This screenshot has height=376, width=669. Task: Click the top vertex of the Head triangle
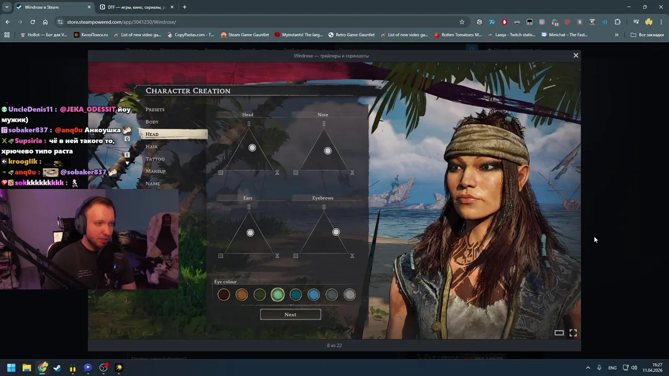pyautogui.click(x=249, y=124)
